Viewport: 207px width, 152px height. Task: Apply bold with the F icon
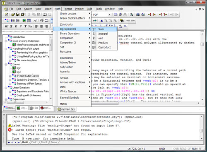11,26
